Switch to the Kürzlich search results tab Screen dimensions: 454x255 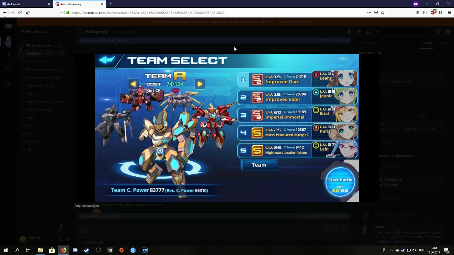(426, 43)
